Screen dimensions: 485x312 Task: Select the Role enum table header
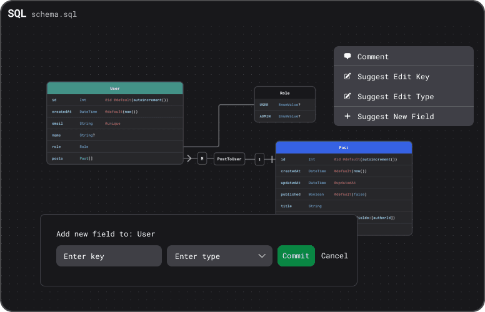click(284, 93)
